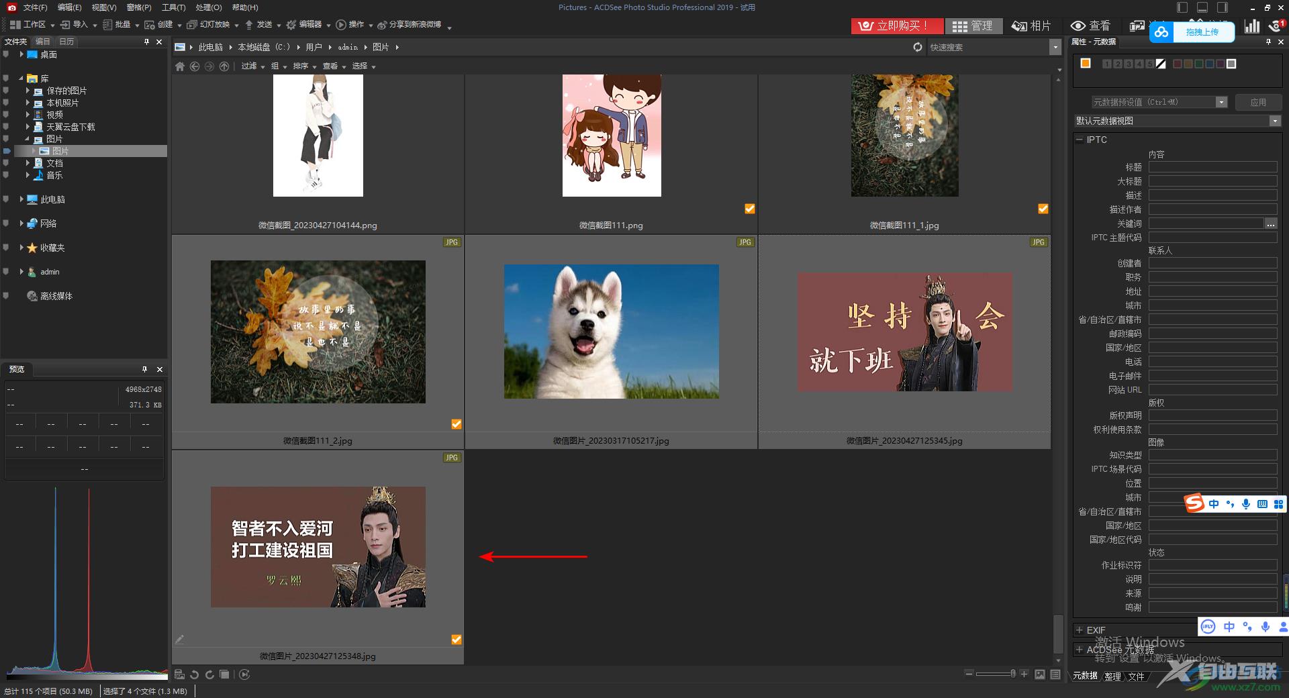
Task: Toggle the orange tagged checkbox in properties panel
Action: (1086, 63)
